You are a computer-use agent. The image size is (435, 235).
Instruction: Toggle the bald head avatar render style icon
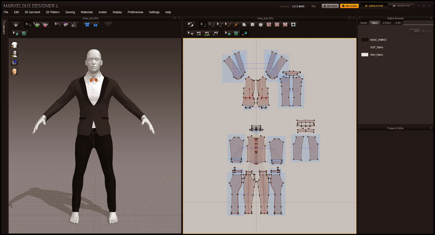[x=14, y=71]
